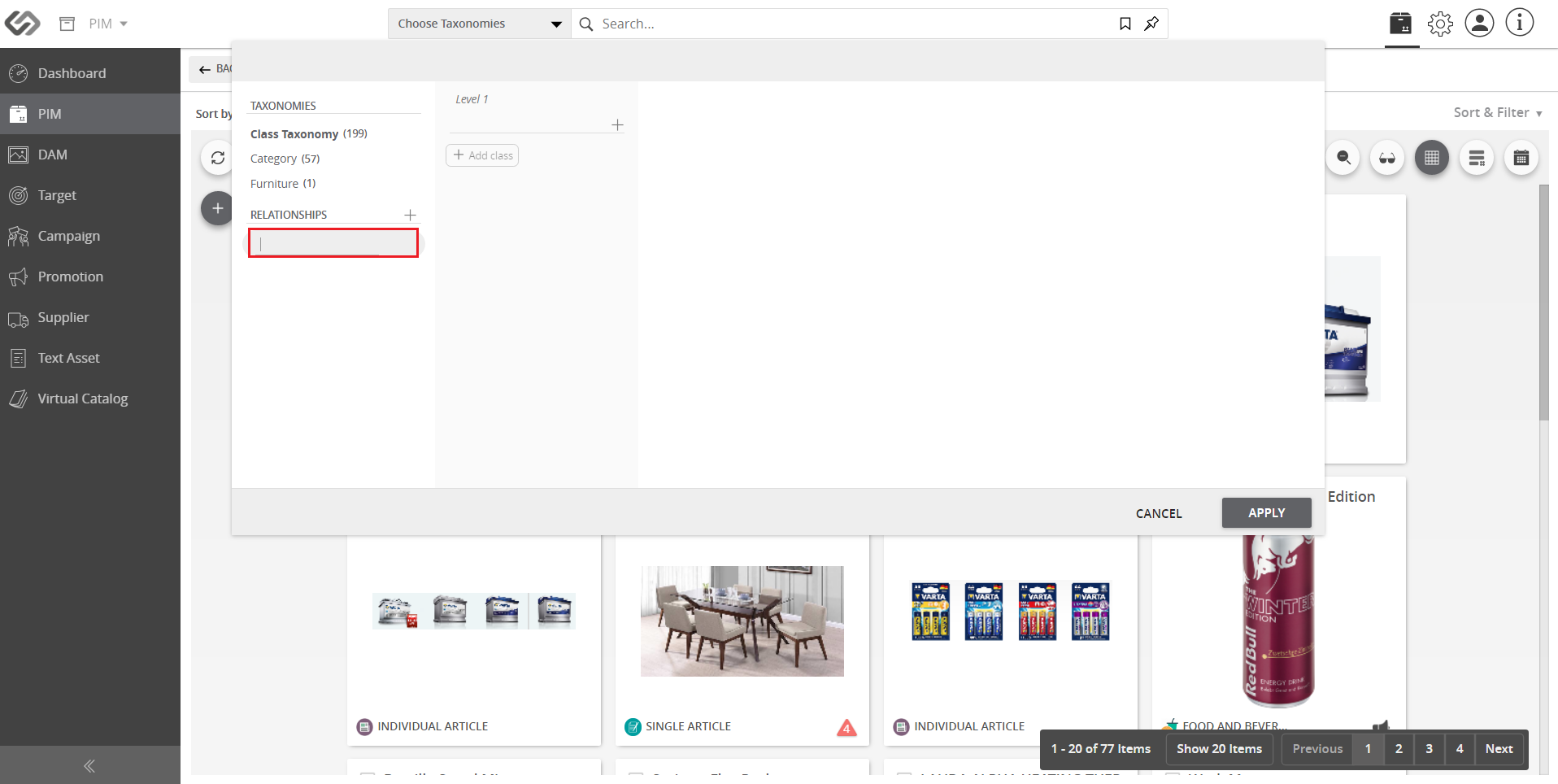Open the PIM module dropdown
The width and height of the screenshot is (1558, 784).
click(x=108, y=24)
